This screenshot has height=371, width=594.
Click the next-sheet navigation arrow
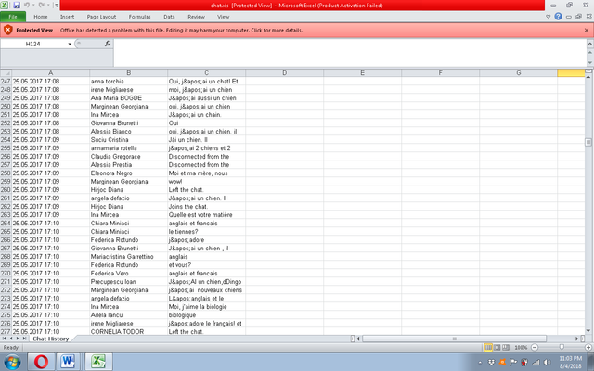tap(18, 339)
